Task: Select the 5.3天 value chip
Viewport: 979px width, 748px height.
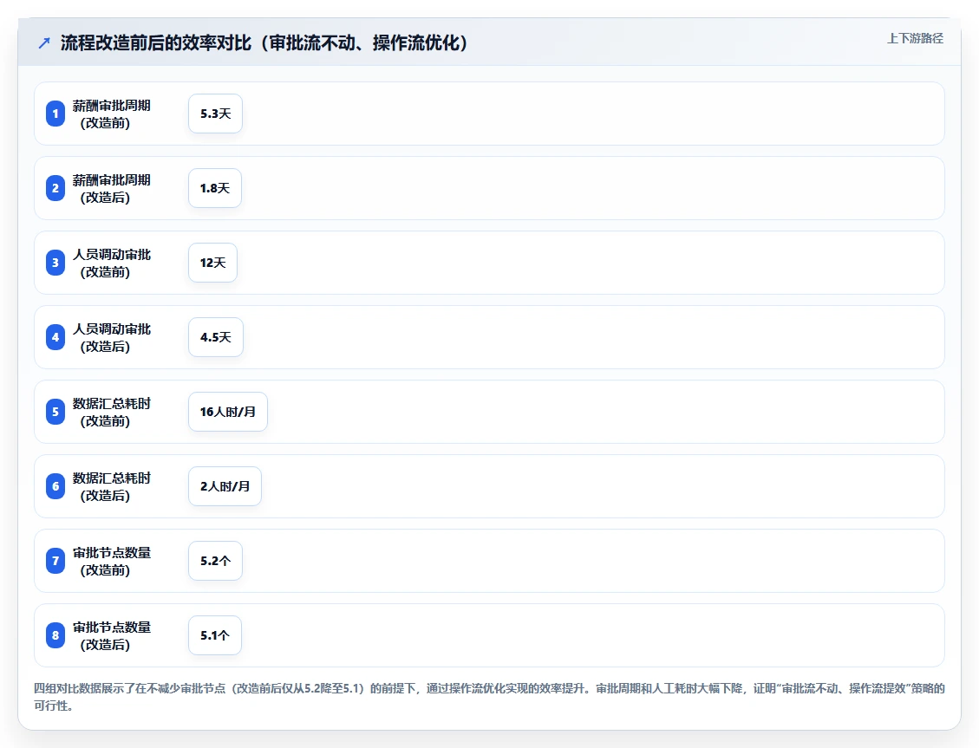Action: click(x=215, y=114)
